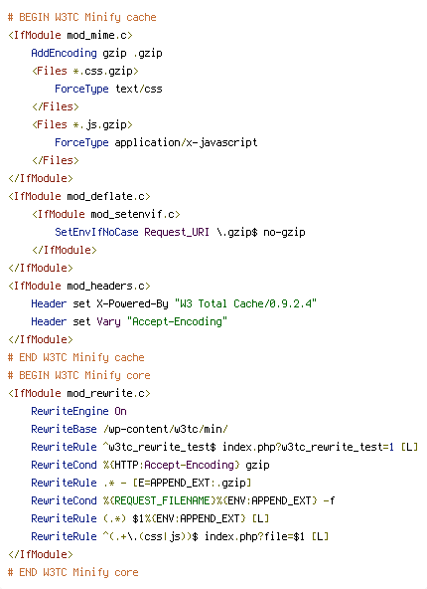Image resolution: width=427 pixels, height=589 pixels.
Task: Click the 'SetEnvIfNoCase' directive
Action: (96, 232)
